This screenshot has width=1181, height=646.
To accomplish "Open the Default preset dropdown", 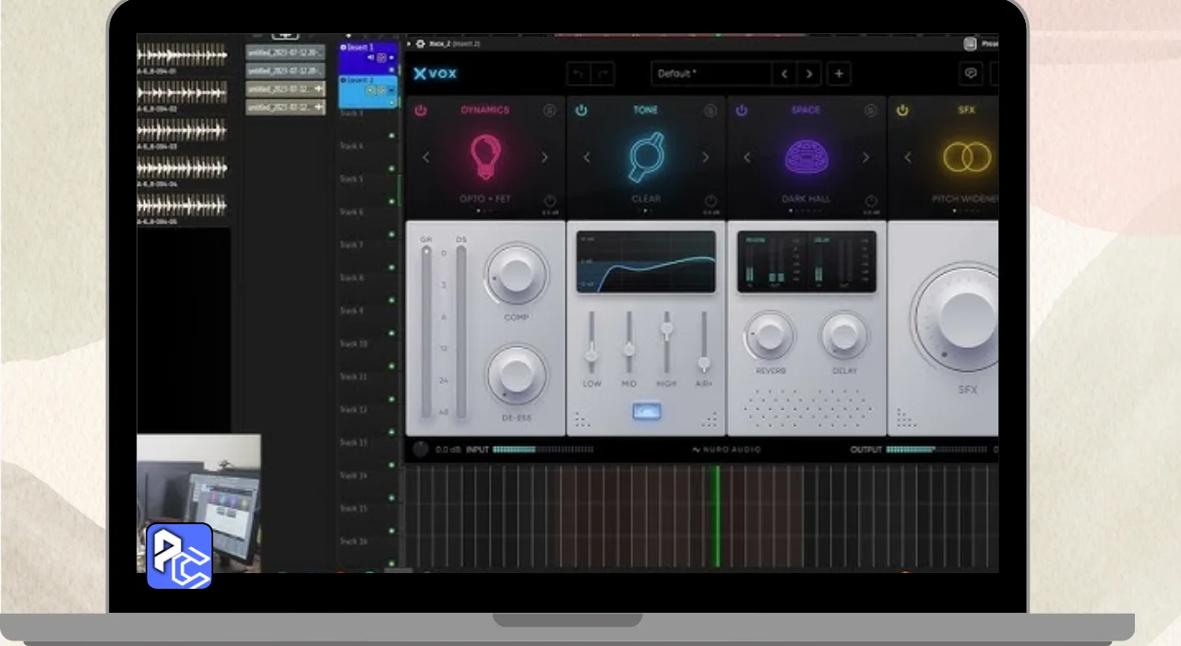I will (711, 74).
